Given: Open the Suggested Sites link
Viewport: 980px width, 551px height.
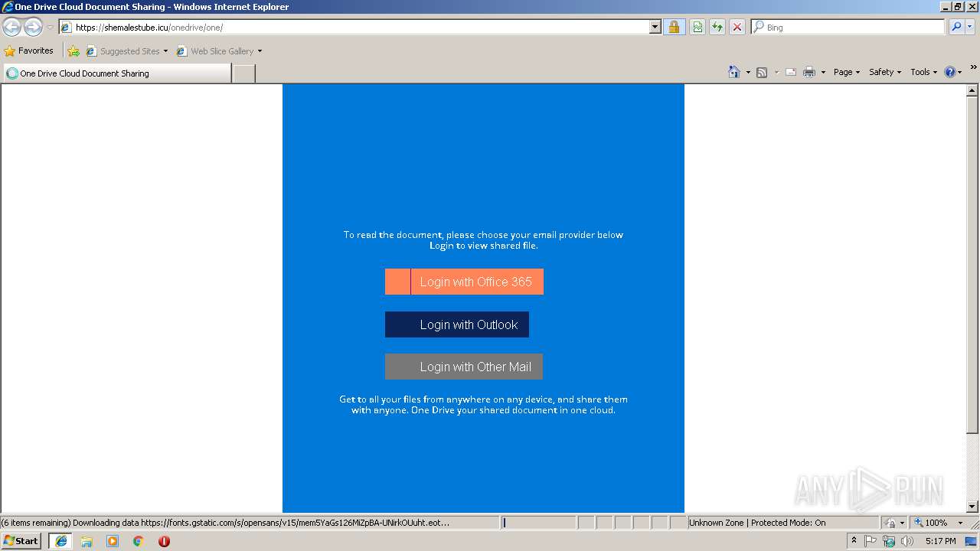Looking at the screenshot, I should (126, 51).
